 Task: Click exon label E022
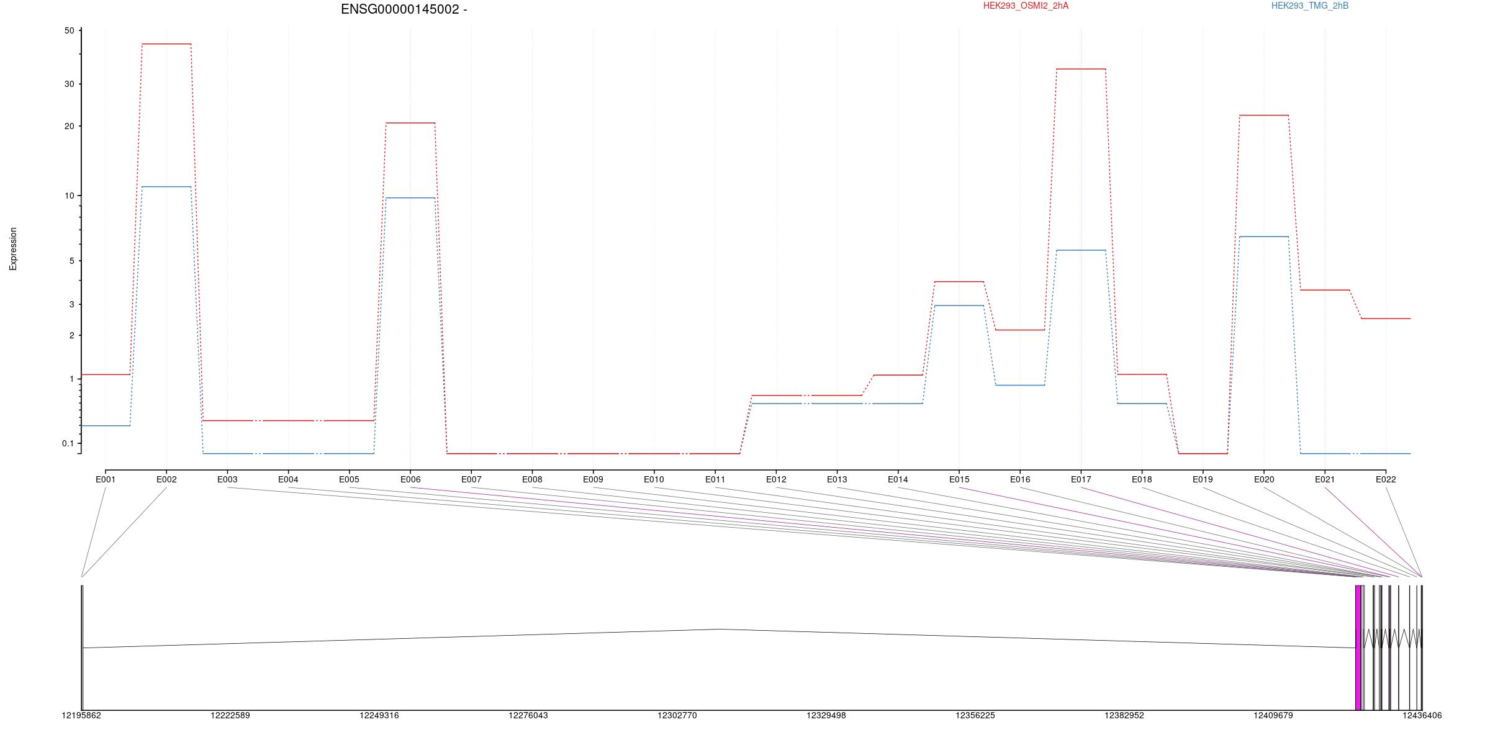1386,479
